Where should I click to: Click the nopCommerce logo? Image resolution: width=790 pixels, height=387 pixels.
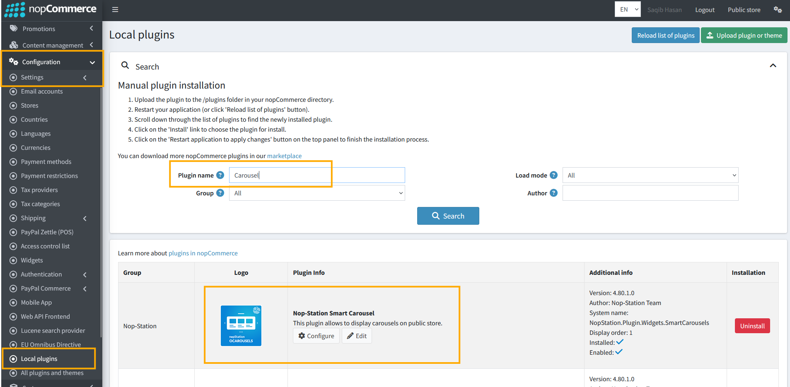(50, 9)
